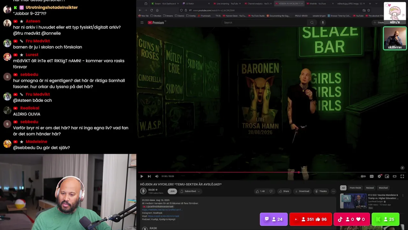This screenshot has height=230, width=408.
Task: Toggle autoplay switch in player
Action: 363,176
